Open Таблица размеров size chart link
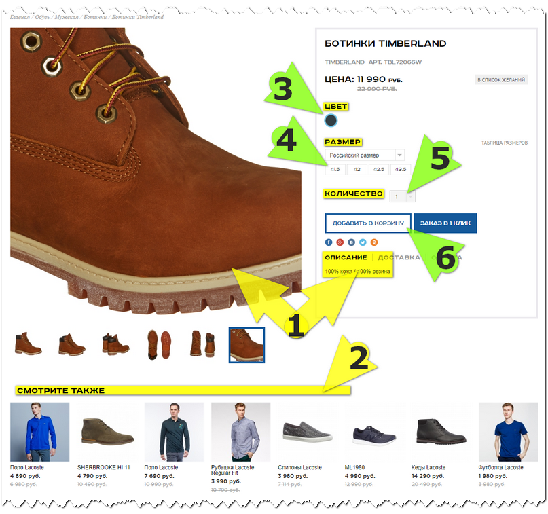 [x=505, y=143]
